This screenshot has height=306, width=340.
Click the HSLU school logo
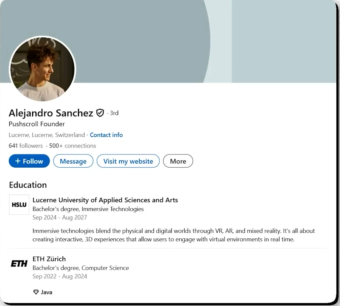tap(19, 205)
